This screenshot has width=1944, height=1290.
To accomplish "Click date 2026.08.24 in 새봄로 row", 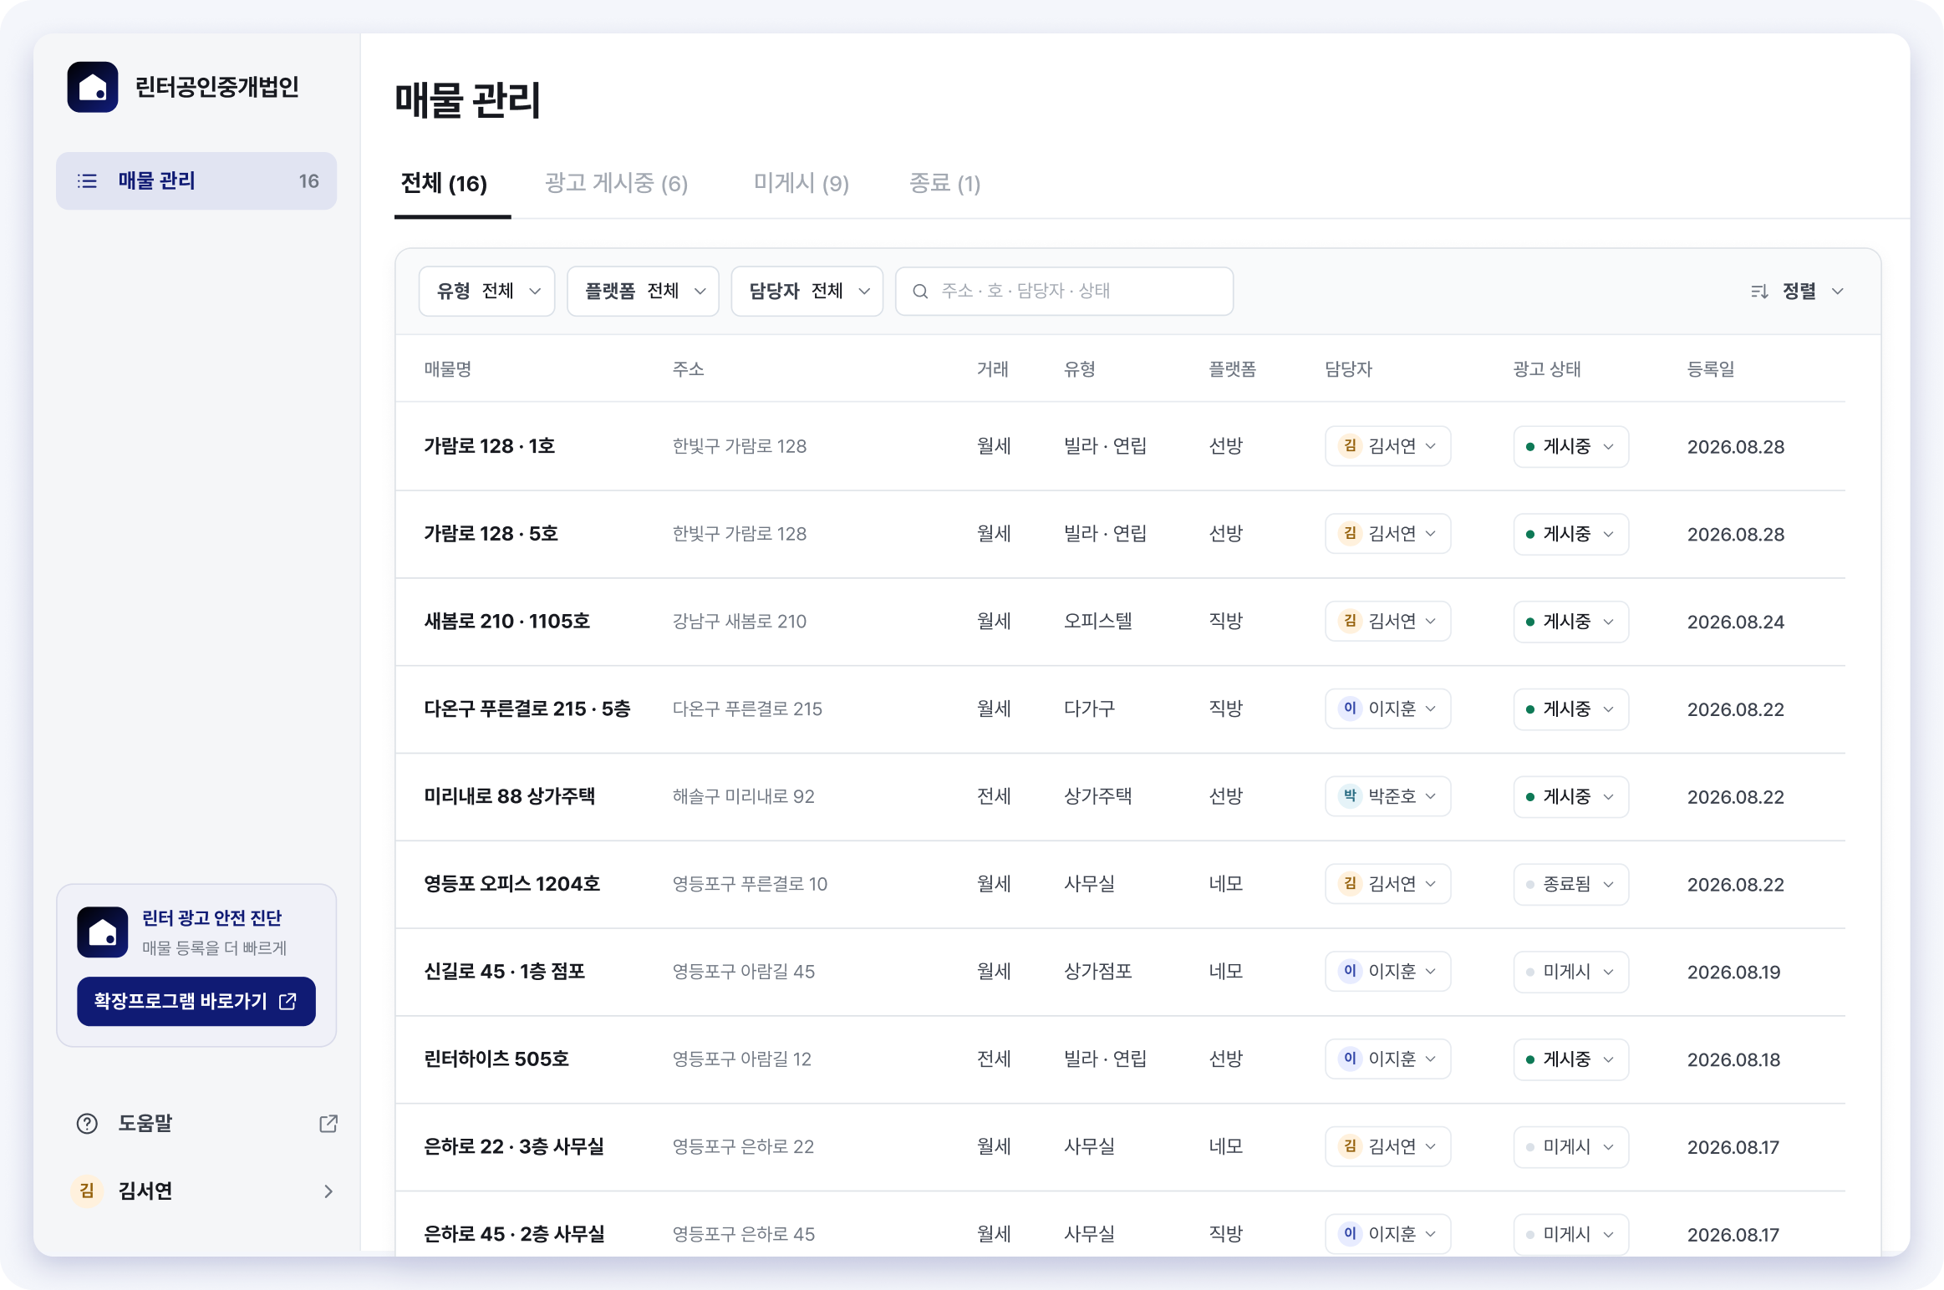I will point(1736,622).
